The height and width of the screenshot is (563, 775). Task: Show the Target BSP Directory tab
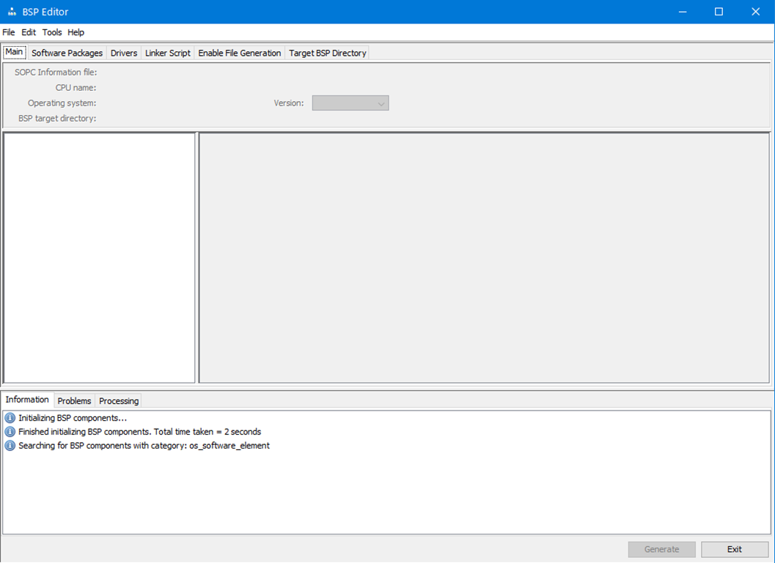pyautogui.click(x=328, y=53)
